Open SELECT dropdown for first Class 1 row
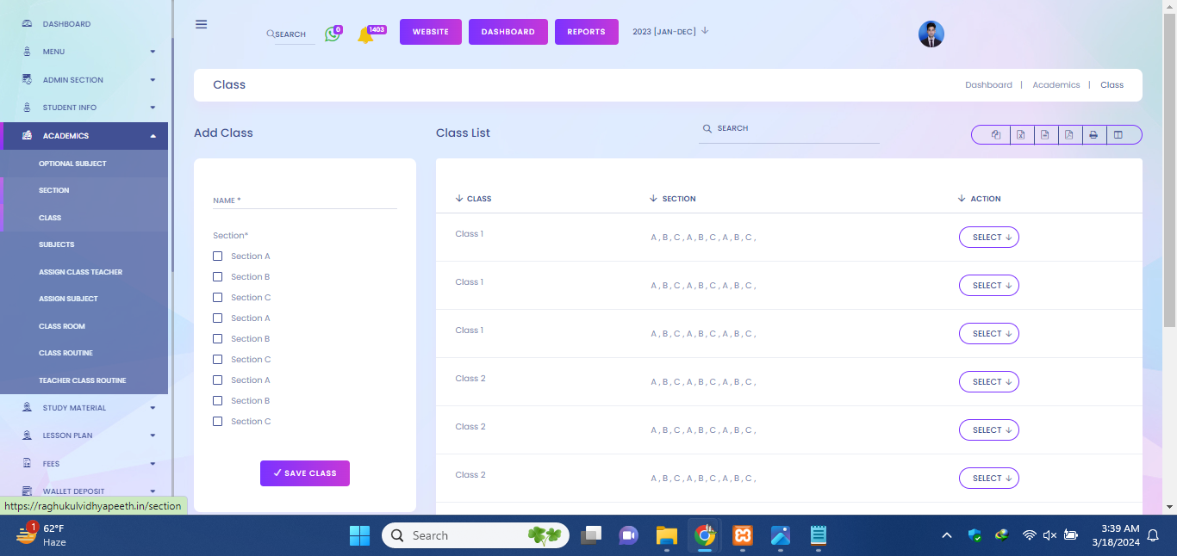This screenshot has width=1177, height=556. (988, 238)
